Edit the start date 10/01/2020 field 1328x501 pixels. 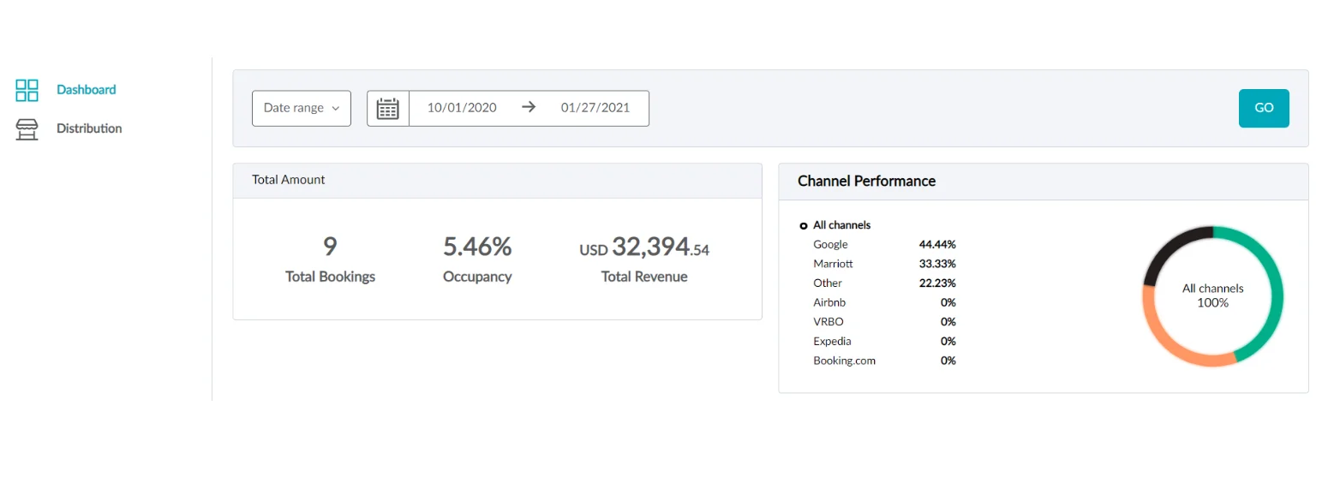pos(462,108)
